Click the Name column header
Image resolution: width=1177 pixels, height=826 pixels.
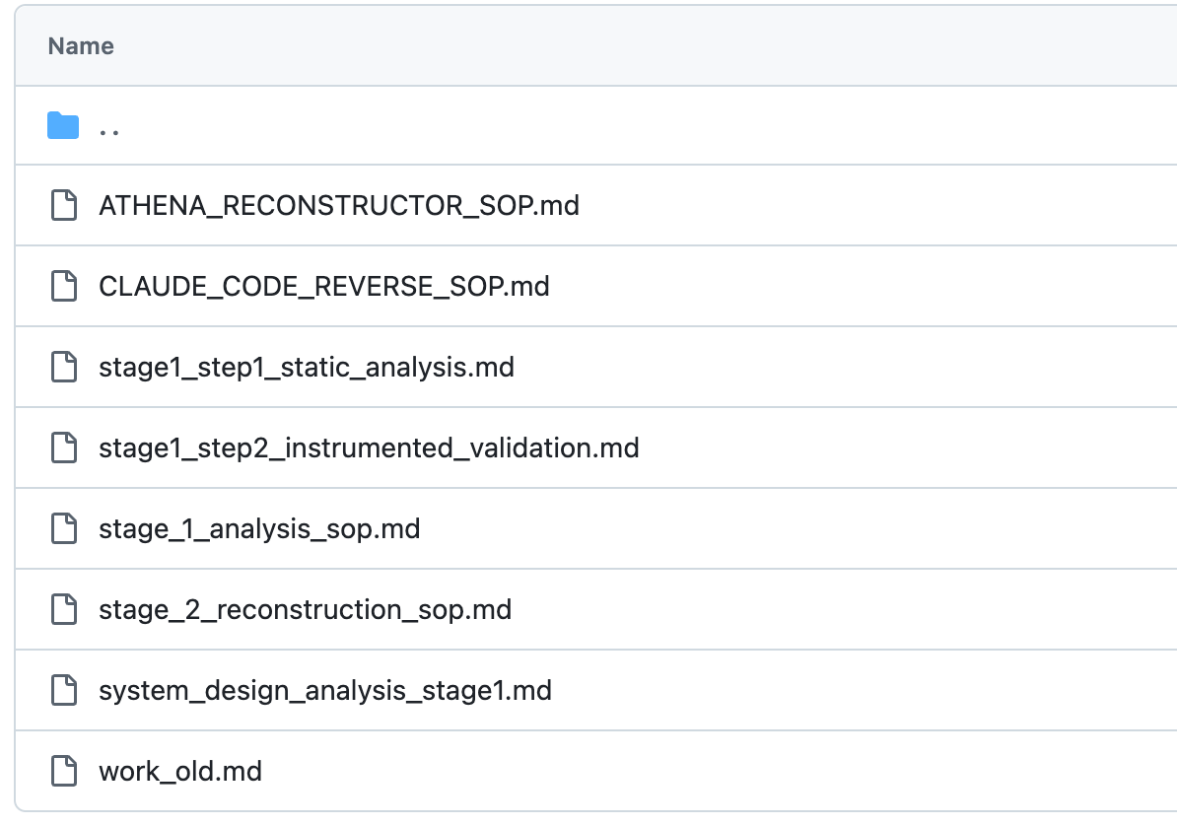coord(81,45)
